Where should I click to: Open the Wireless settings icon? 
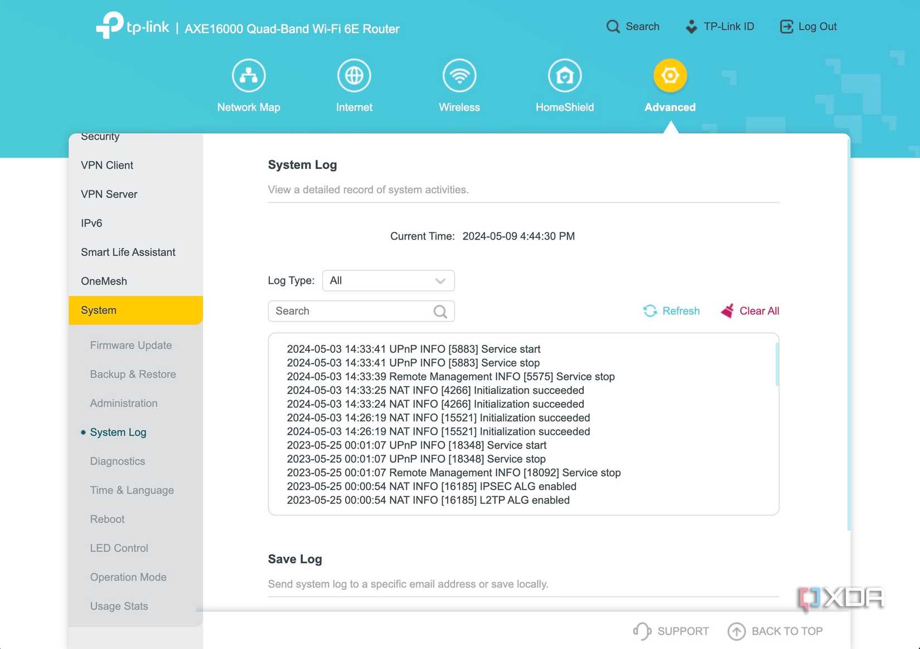[x=459, y=76]
